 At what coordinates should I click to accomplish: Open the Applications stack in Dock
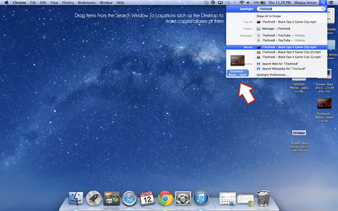[228, 199]
